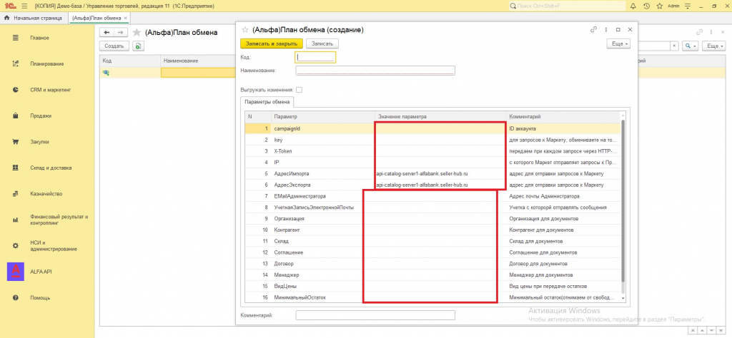Click value cell for АдресИмпорта
Screen dimensions: 732x338
pyautogui.click(x=440, y=174)
